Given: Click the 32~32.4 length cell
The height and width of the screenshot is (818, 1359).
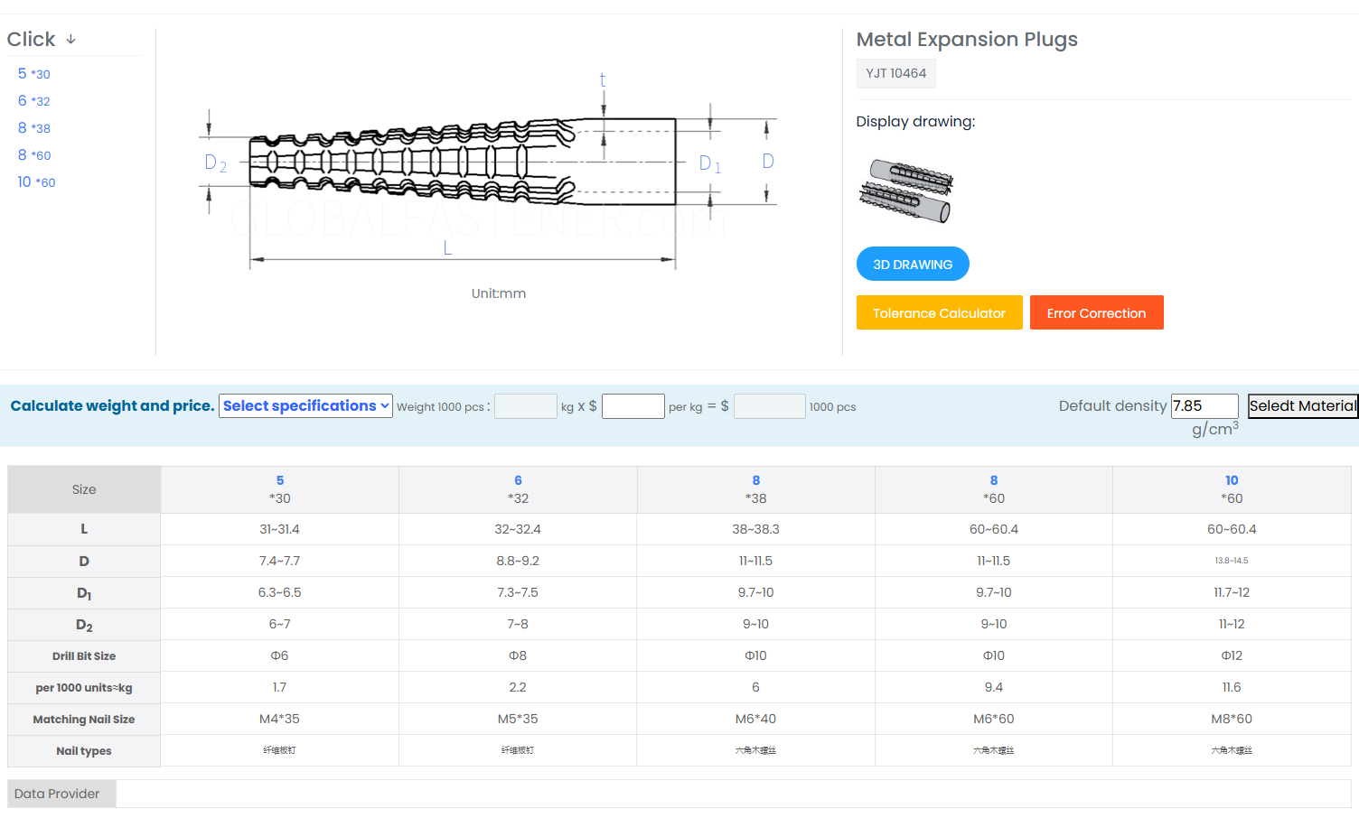Looking at the screenshot, I should coord(518,529).
